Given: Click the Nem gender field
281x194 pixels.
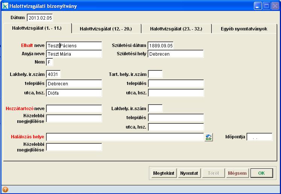Looking at the screenshot, I should click(50, 62).
